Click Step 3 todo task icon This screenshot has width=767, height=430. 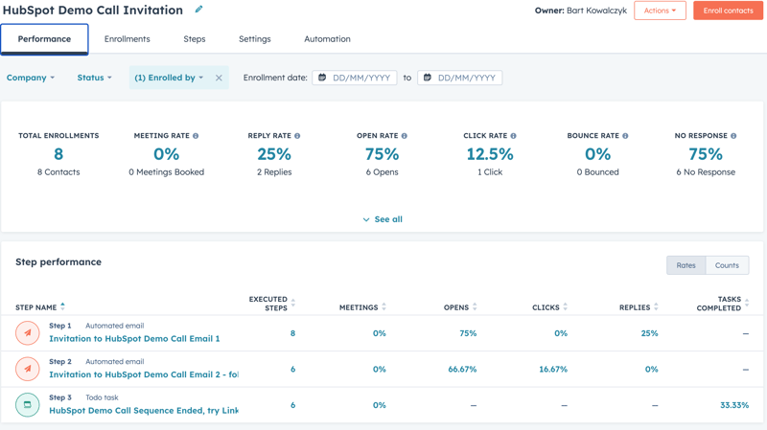28,404
